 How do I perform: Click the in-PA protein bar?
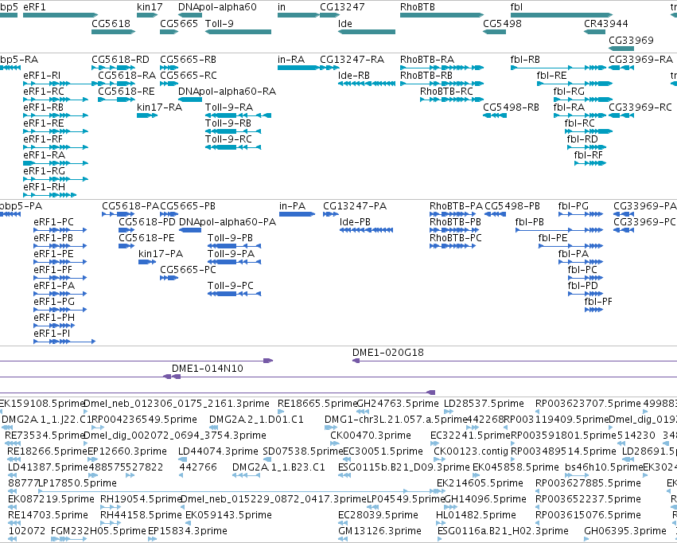[x=297, y=214]
